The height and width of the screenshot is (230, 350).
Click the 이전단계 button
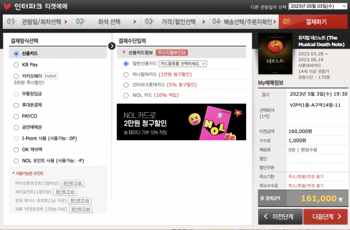(281, 216)
